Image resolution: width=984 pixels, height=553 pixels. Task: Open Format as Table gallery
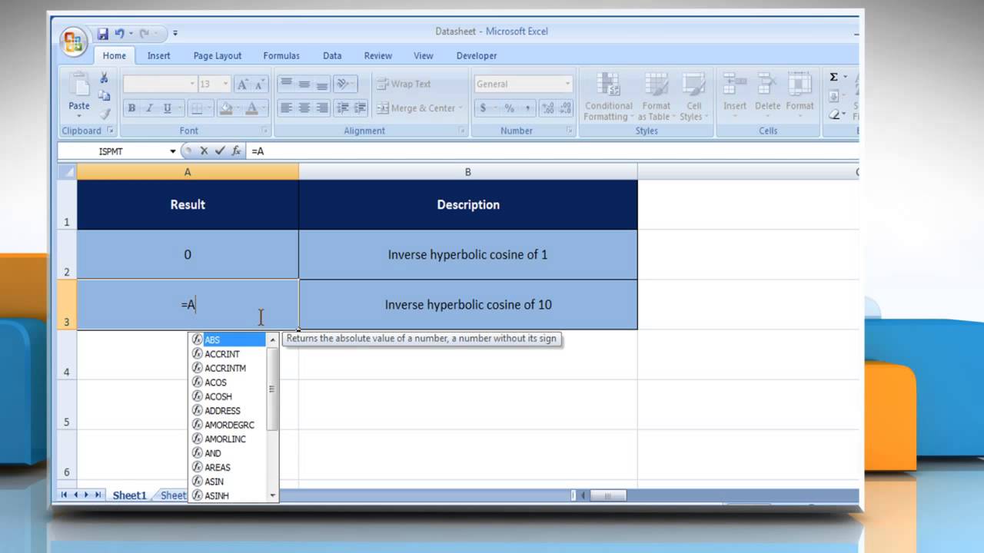click(657, 97)
